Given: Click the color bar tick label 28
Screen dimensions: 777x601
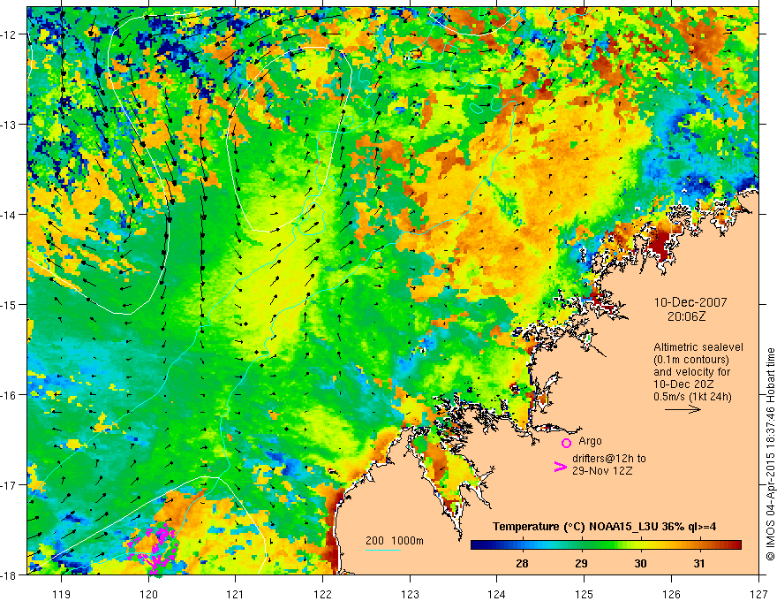Looking at the screenshot, I should [522, 563].
